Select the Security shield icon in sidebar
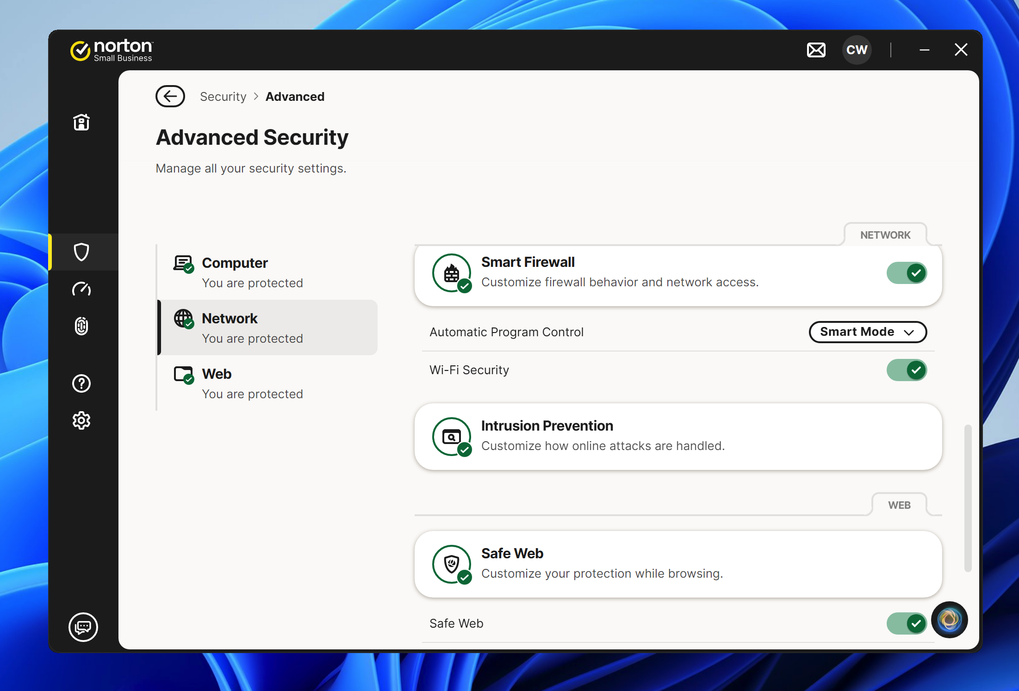 pos(81,252)
